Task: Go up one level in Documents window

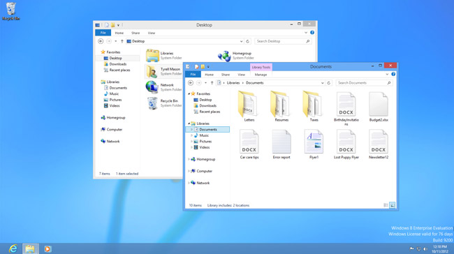Action: 212,83
